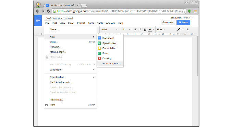The image size is (233, 127).
Task: Click the browser address bar URL
Action: pos(119,11)
